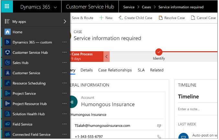The height and width of the screenshot is (140, 219).
Task: Expand the My apps chevron
Action: [x=65, y=21]
